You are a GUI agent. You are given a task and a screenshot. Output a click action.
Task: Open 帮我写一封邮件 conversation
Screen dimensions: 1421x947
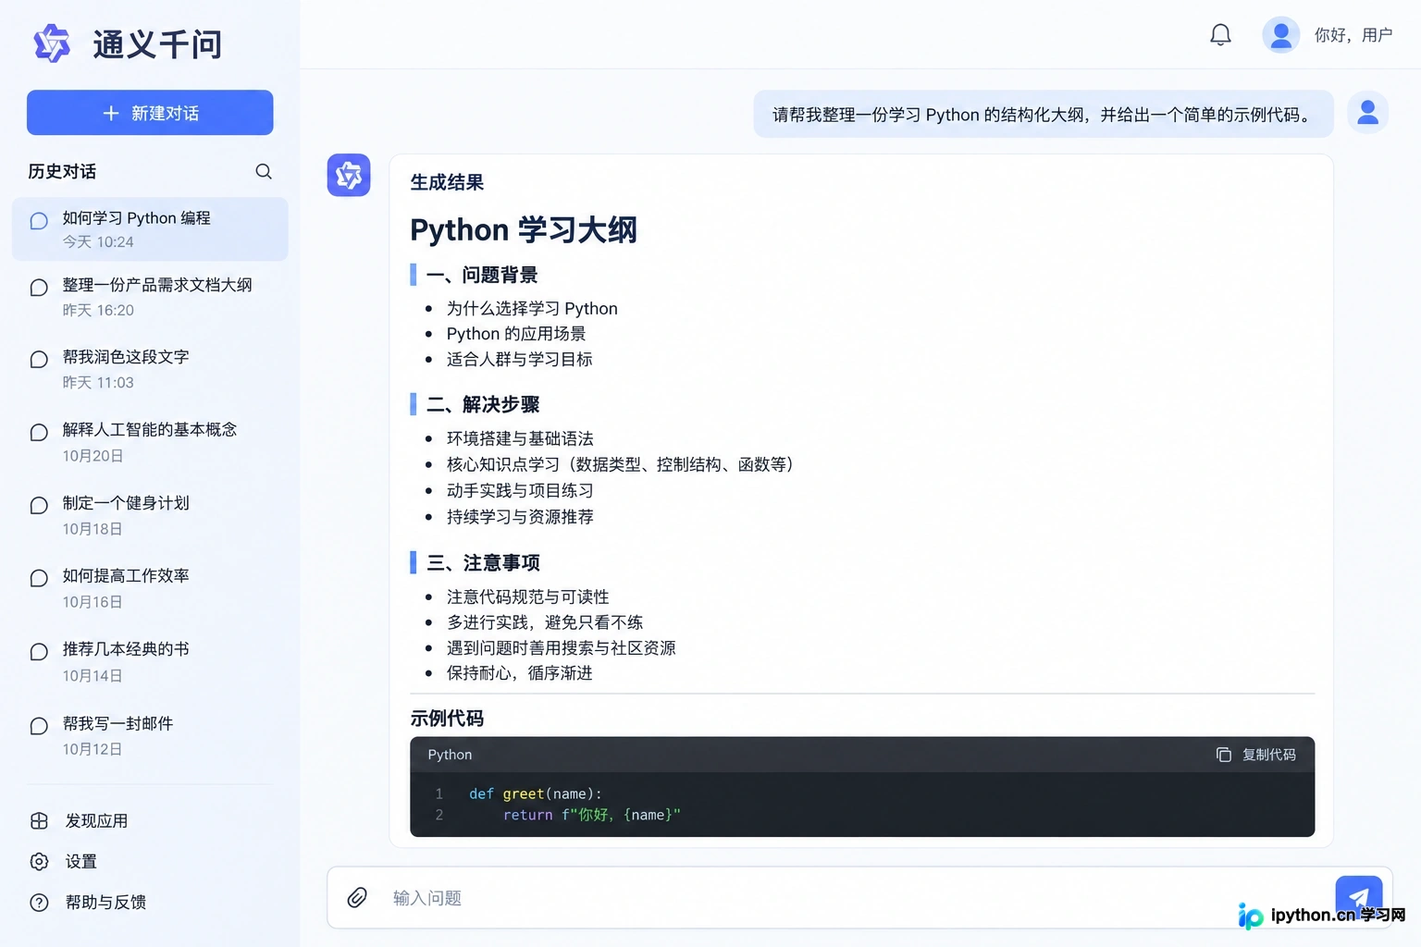click(x=150, y=735)
